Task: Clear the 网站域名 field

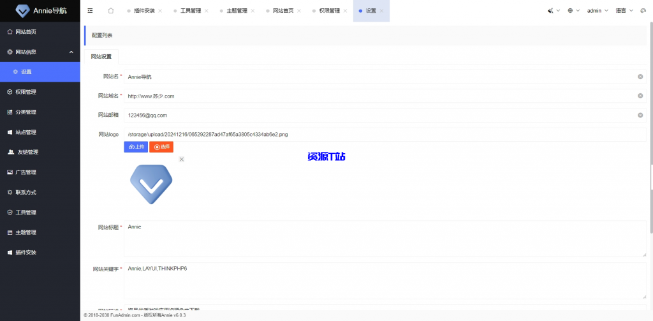Action: [x=640, y=96]
